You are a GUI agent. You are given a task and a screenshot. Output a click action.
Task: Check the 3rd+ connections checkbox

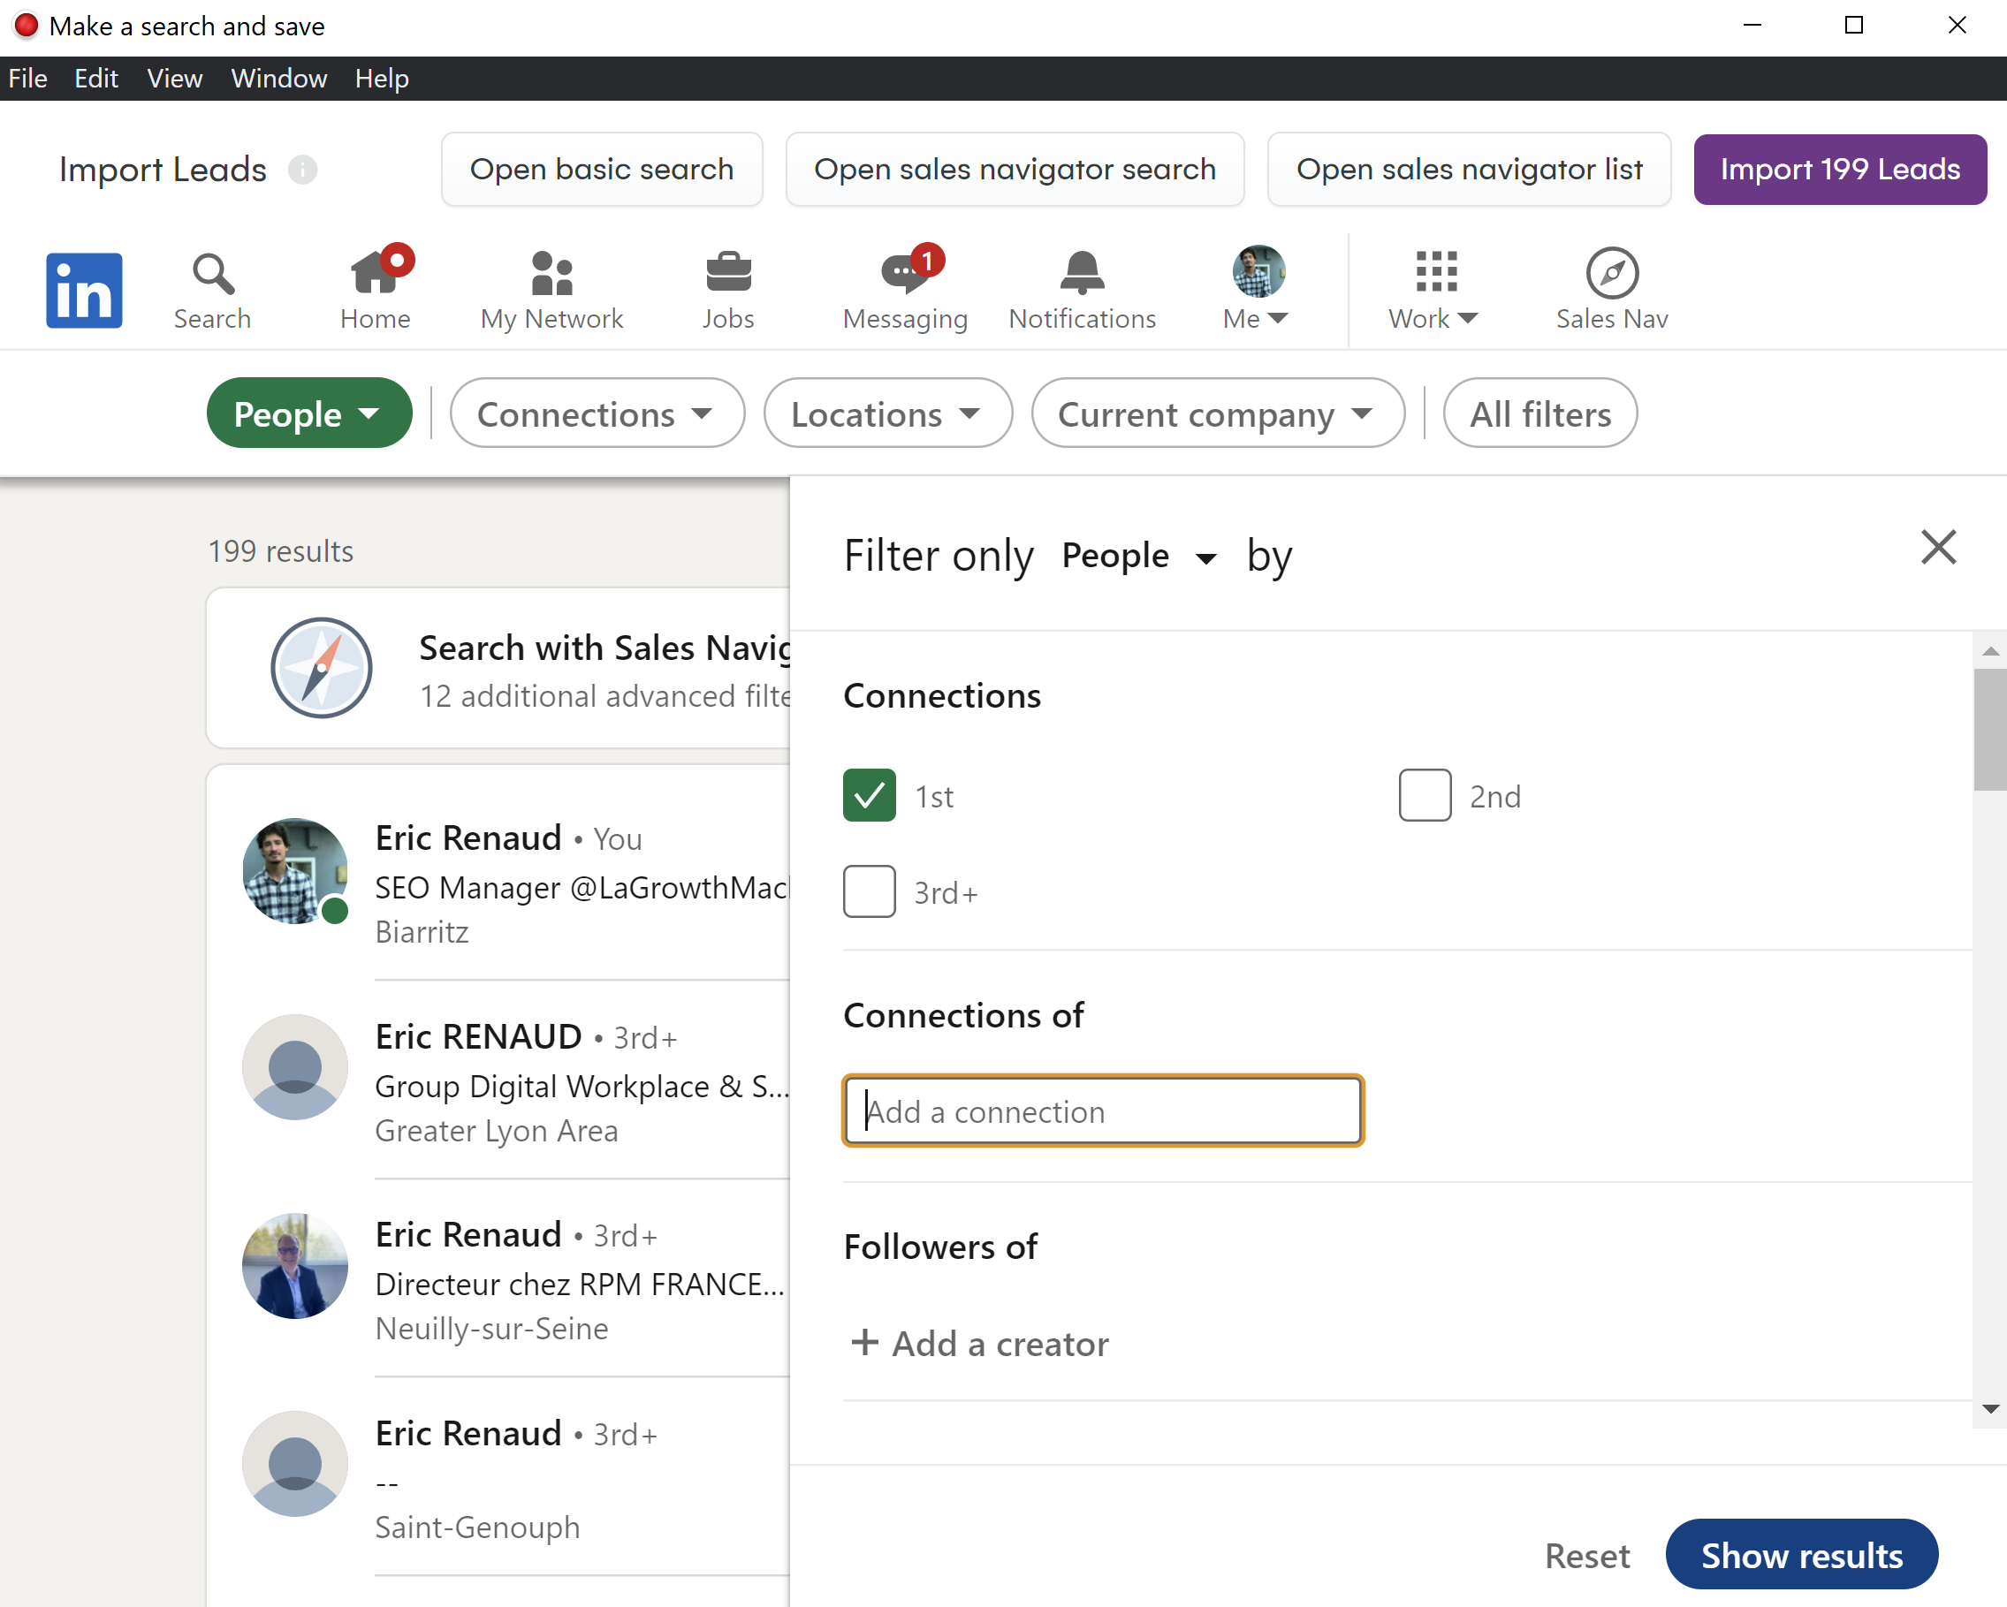pyautogui.click(x=869, y=891)
